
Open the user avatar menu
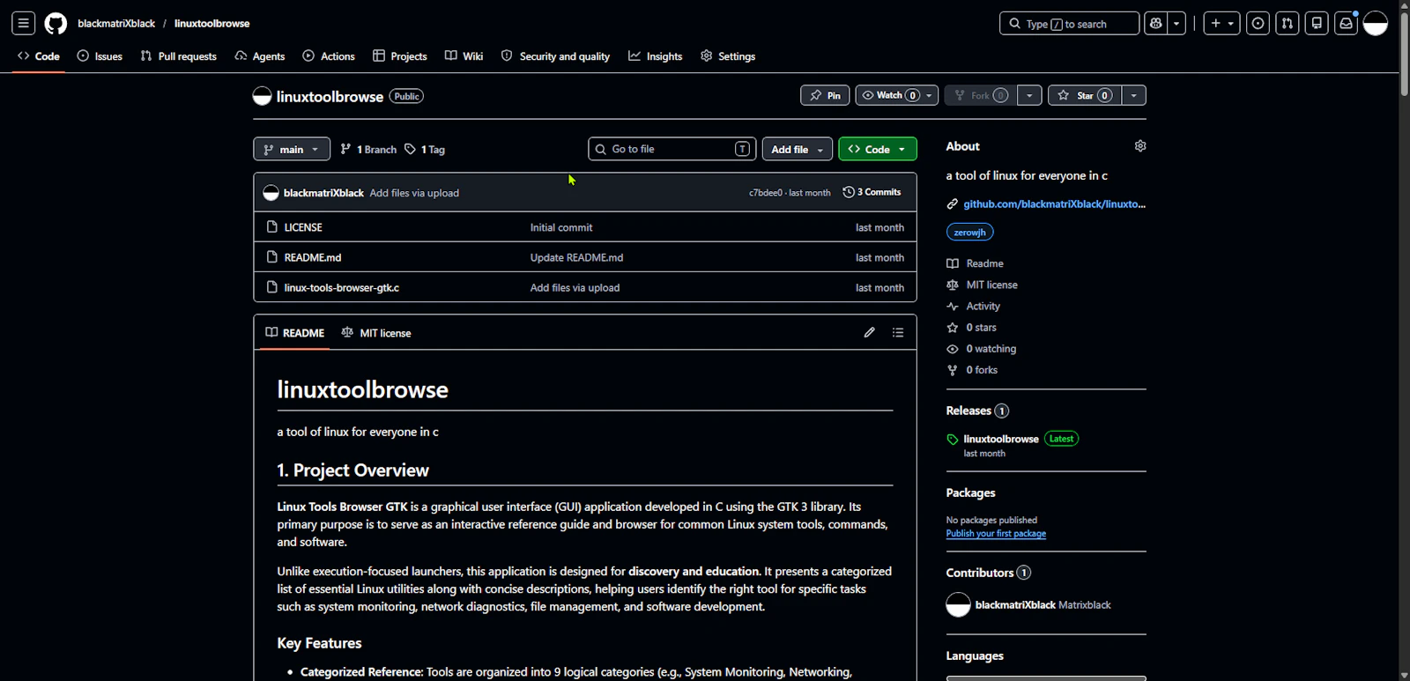click(x=1376, y=24)
